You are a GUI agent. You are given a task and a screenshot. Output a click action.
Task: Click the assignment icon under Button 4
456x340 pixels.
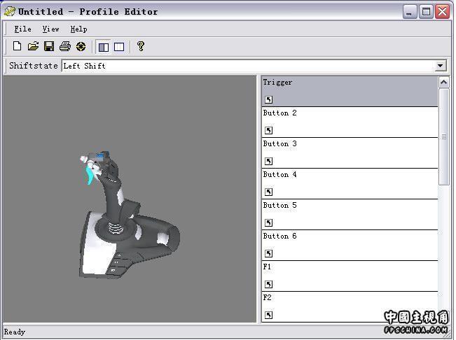[x=268, y=192]
